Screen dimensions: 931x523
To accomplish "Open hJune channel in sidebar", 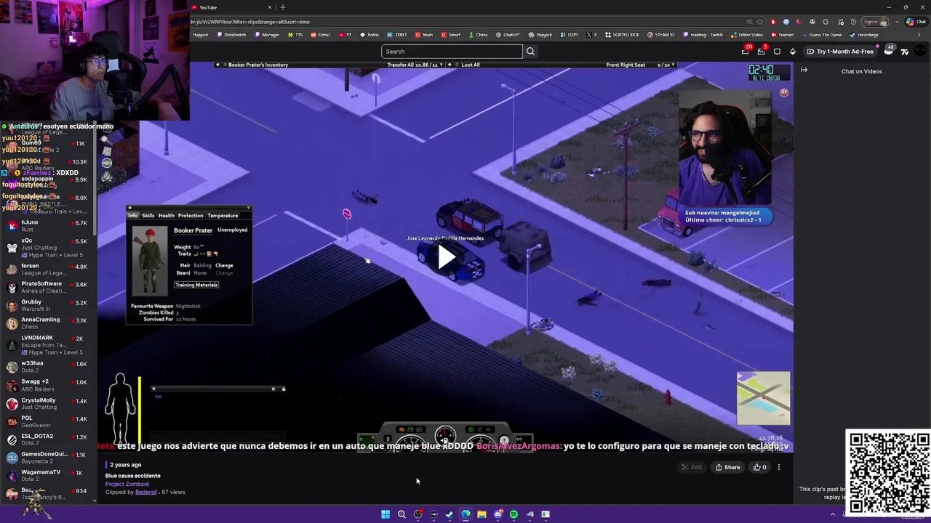I will (x=48, y=226).
